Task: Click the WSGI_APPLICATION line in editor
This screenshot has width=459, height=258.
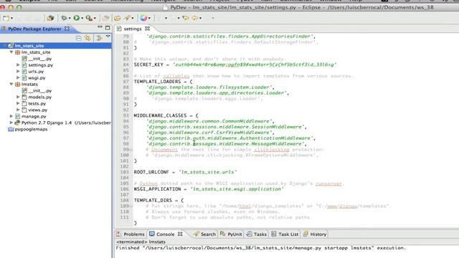Action: click(x=209, y=189)
